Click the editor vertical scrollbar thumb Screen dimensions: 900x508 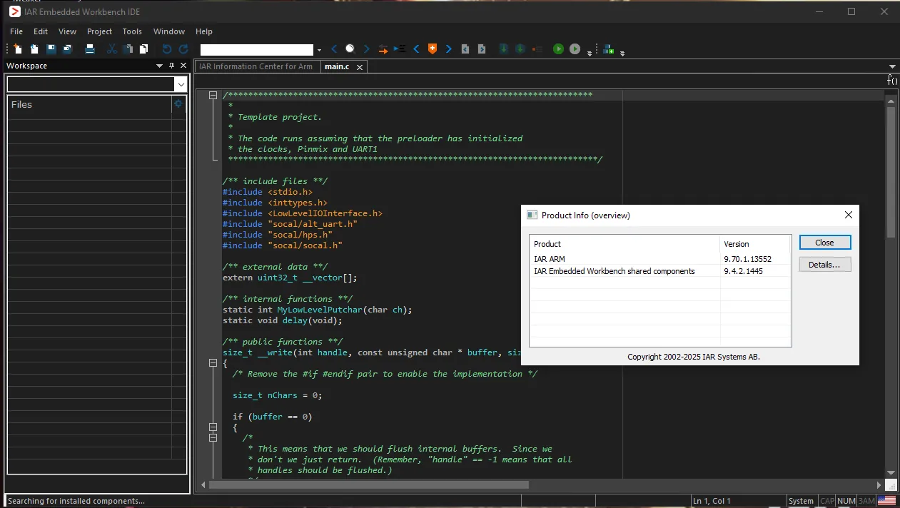point(891,171)
